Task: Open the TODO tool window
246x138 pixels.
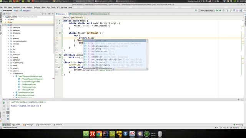Action: 16,125
